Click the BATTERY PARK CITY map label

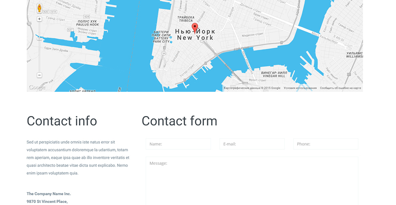click(161, 40)
